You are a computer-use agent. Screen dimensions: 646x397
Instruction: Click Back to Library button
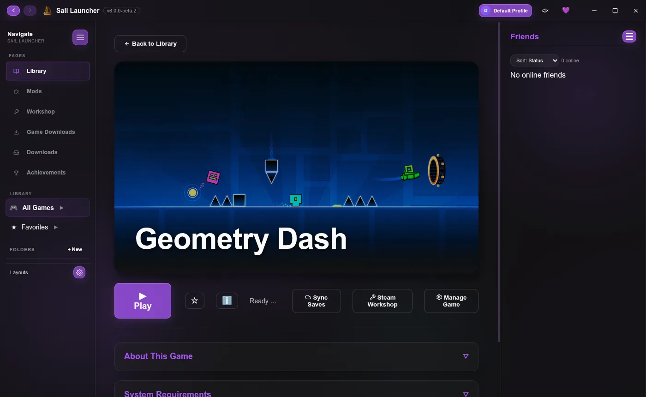tap(150, 44)
